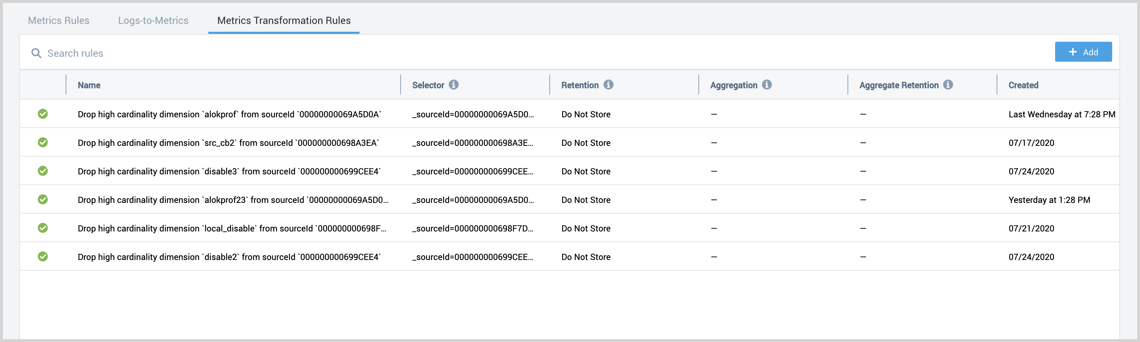This screenshot has height=342, width=1140.
Task: Switch to the Metrics Rules tab
Action: coord(58,20)
